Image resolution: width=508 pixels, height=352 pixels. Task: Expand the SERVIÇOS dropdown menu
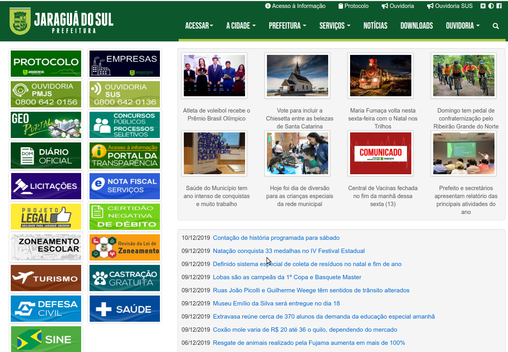(x=335, y=26)
